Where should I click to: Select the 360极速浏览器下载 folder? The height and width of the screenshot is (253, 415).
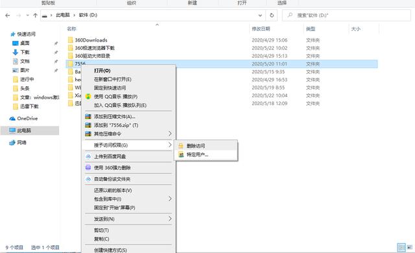95,48
